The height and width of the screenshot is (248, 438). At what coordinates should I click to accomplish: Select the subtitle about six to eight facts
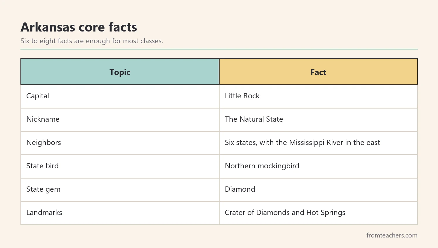(92, 41)
